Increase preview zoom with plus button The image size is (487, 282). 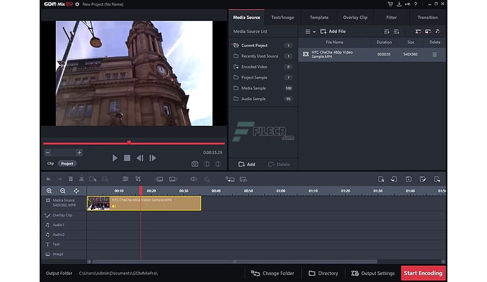coord(79,153)
